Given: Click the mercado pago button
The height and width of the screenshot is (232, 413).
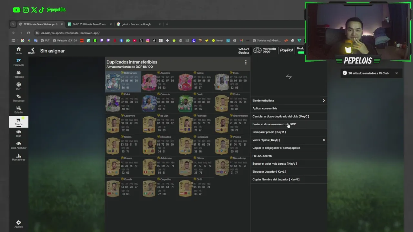Looking at the screenshot, I should coord(265,50).
